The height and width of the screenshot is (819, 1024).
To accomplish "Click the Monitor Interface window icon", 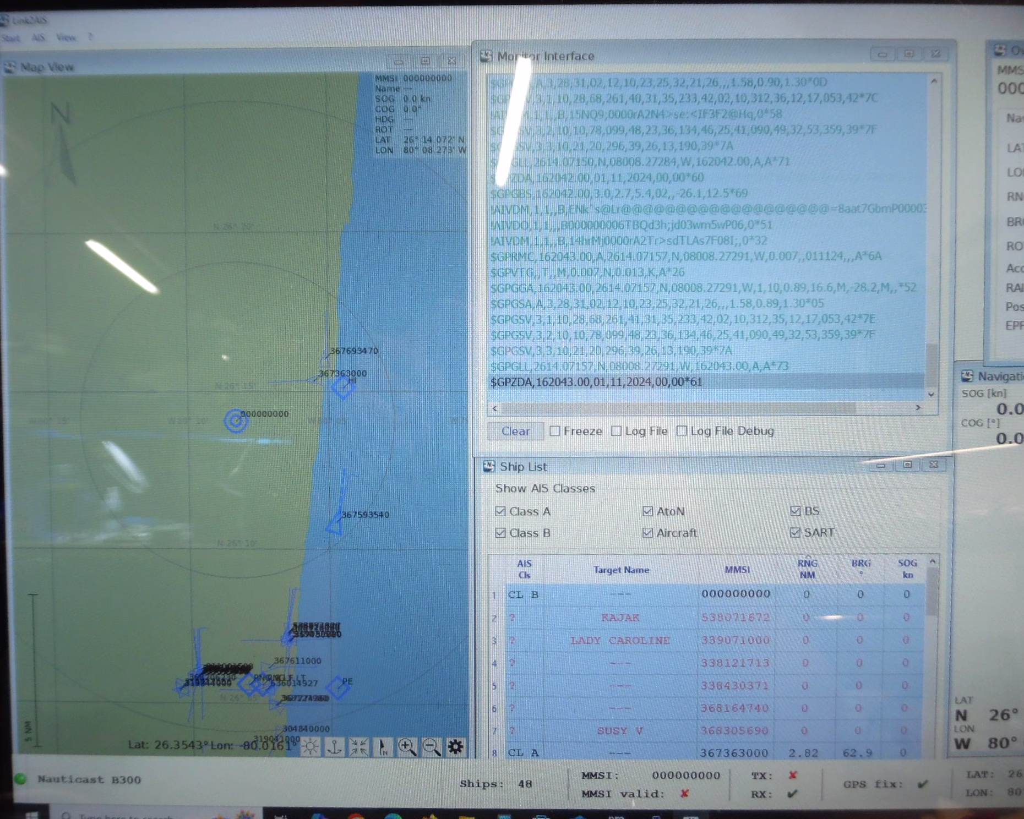I will tap(486, 56).
